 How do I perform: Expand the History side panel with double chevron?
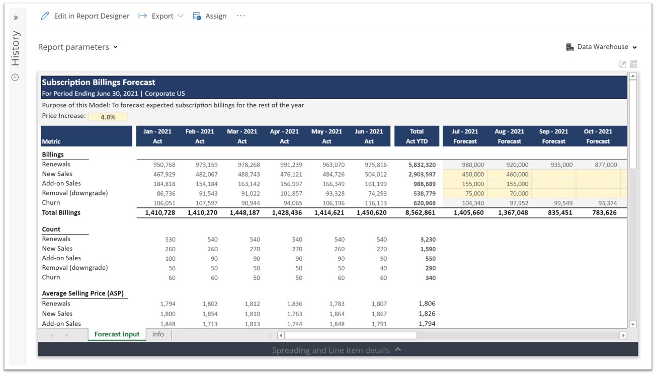(16, 18)
